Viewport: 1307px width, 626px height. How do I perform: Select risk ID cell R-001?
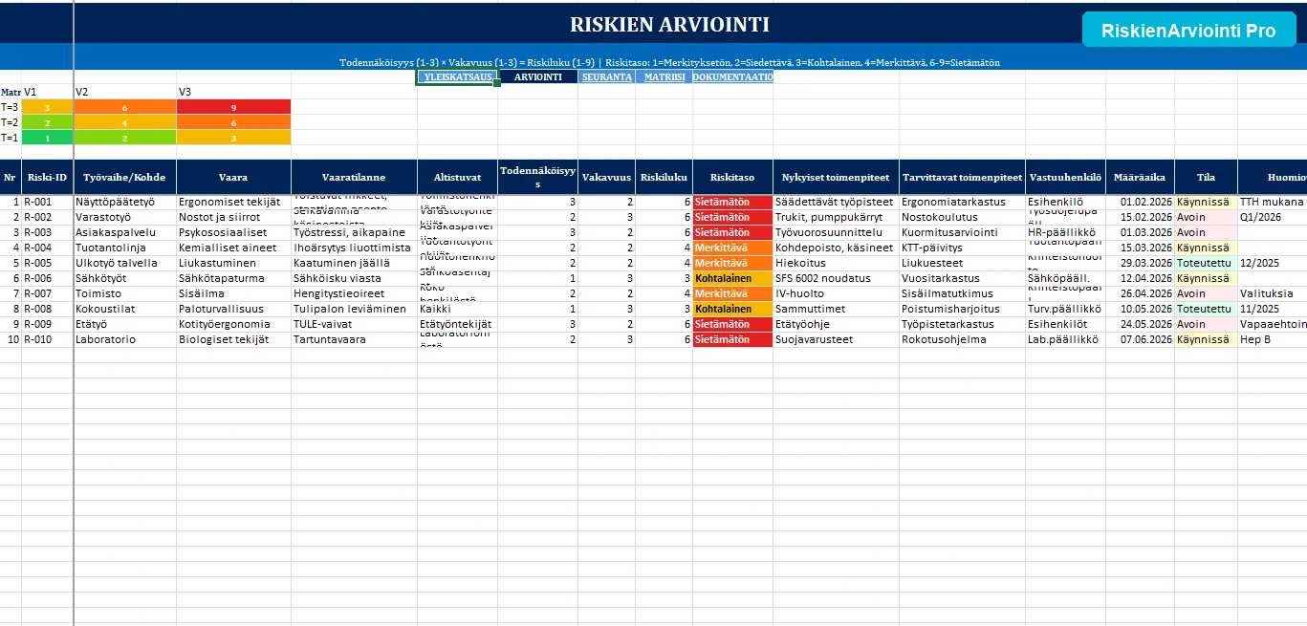48,202
